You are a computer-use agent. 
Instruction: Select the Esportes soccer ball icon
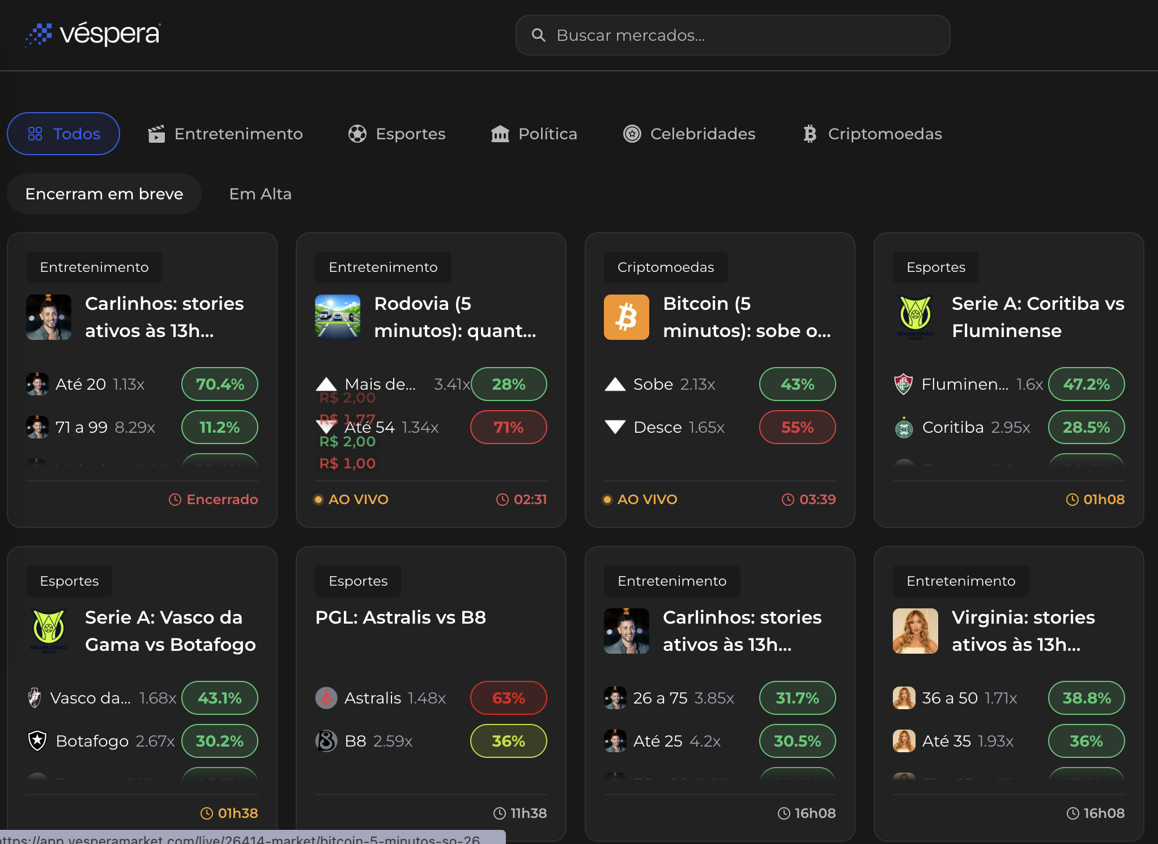click(x=357, y=134)
